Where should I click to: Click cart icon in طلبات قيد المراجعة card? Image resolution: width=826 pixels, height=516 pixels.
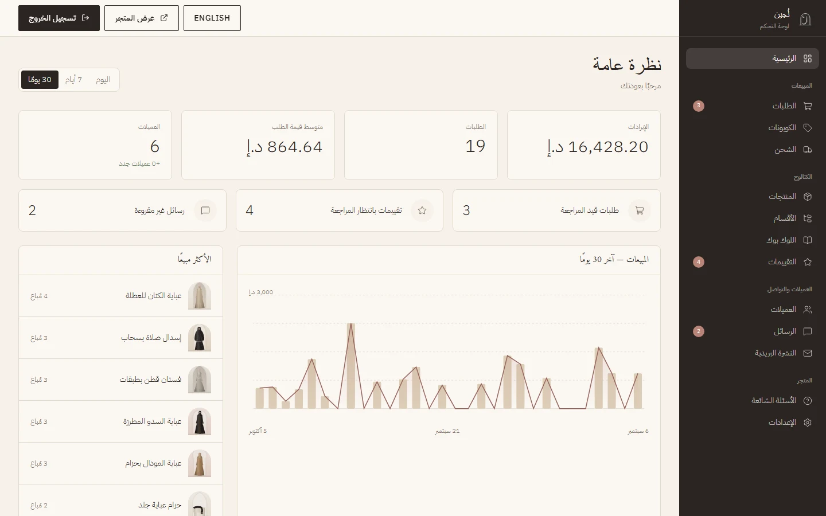click(x=640, y=210)
